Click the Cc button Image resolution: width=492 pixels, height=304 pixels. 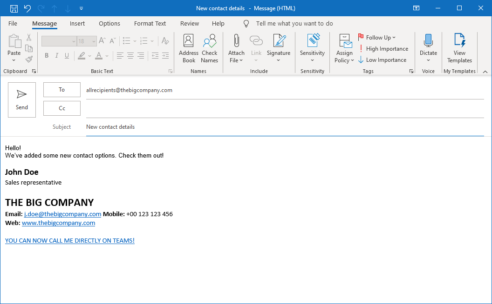pos(62,108)
